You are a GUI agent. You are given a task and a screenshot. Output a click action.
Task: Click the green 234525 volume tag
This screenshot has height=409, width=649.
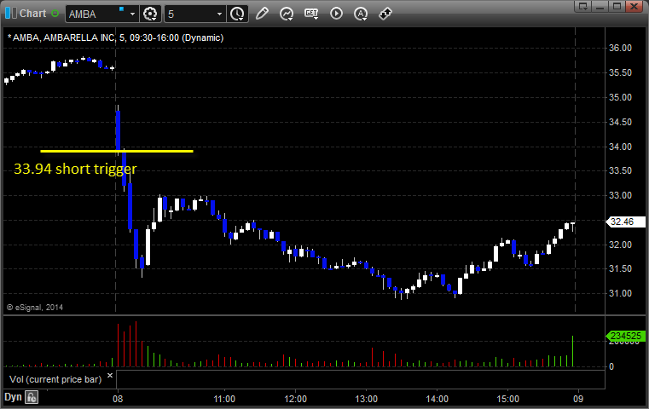pyautogui.click(x=625, y=336)
